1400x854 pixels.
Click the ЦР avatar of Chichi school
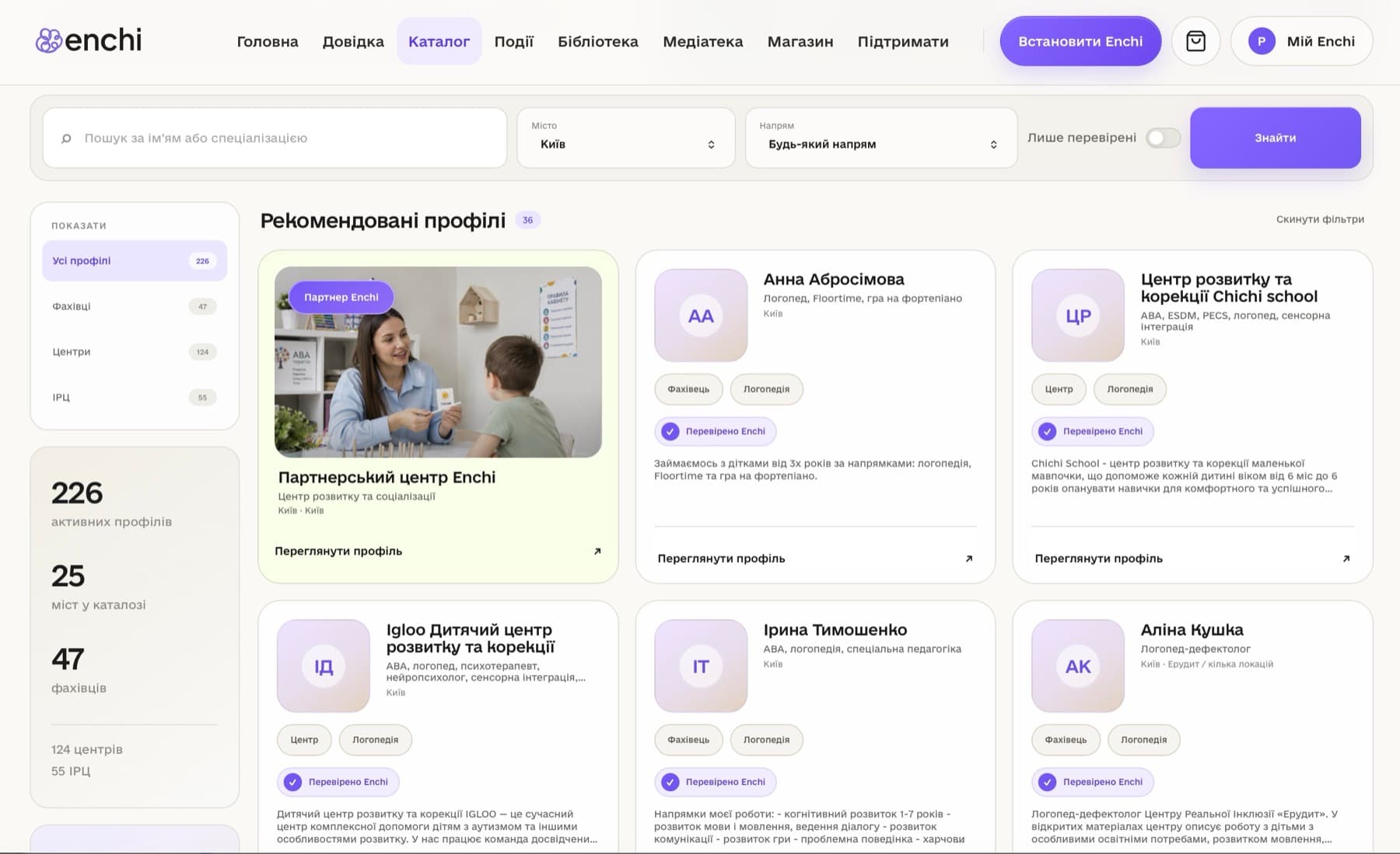pyautogui.click(x=1078, y=316)
